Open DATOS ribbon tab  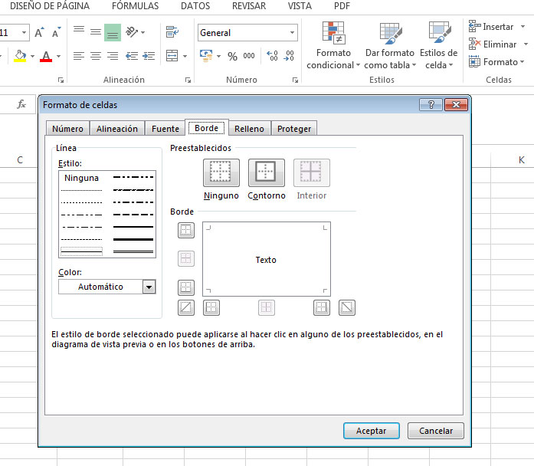click(195, 6)
